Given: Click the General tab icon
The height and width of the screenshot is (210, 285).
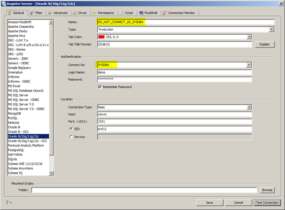Looking at the screenshot, I should [10, 13].
